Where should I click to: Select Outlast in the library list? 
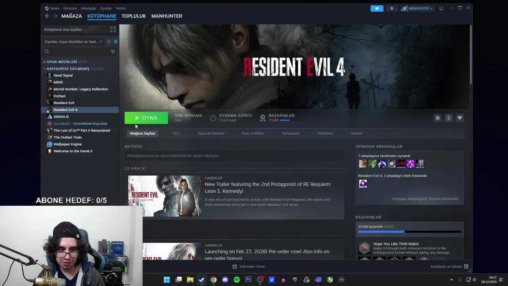click(80, 96)
